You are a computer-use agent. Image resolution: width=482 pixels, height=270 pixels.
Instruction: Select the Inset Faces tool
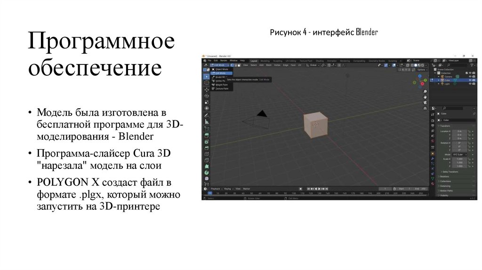coord(207,141)
